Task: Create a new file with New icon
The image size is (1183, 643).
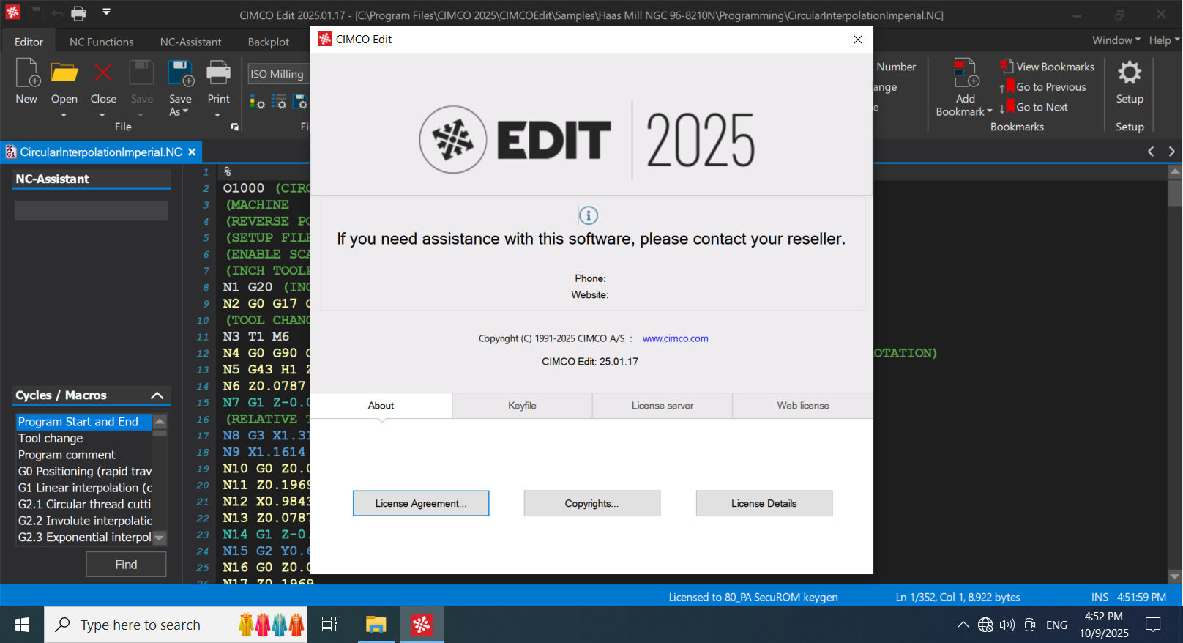Action: pyautogui.click(x=27, y=73)
